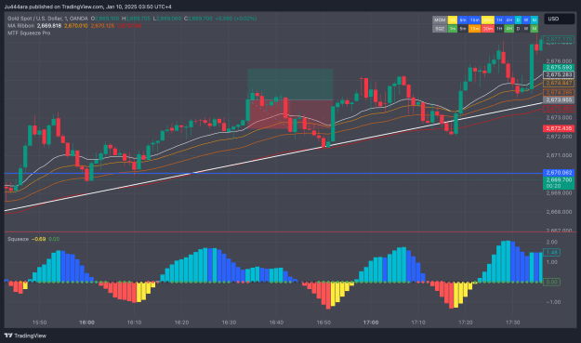Click the MOM header cell in timeframe table
The height and width of the screenshot is (343, 581).
click(440, 20)
